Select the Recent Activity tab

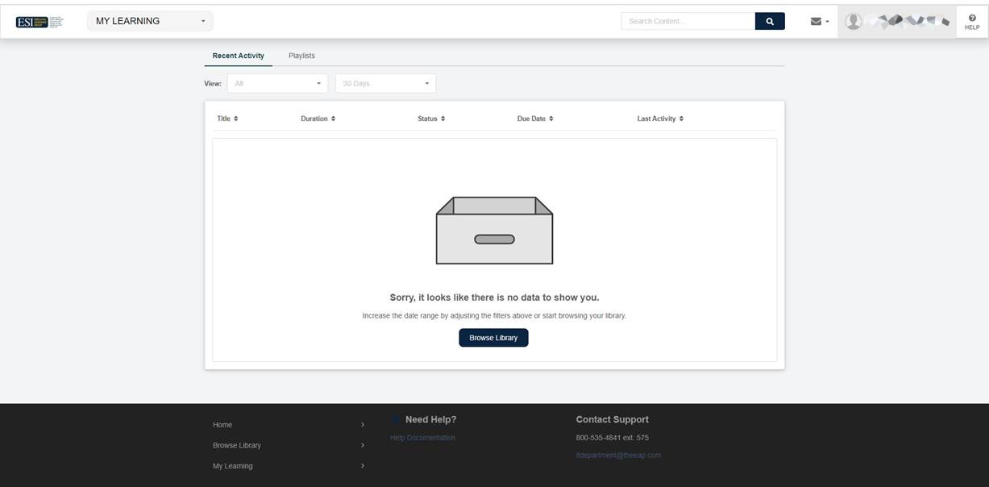[237, 56]
